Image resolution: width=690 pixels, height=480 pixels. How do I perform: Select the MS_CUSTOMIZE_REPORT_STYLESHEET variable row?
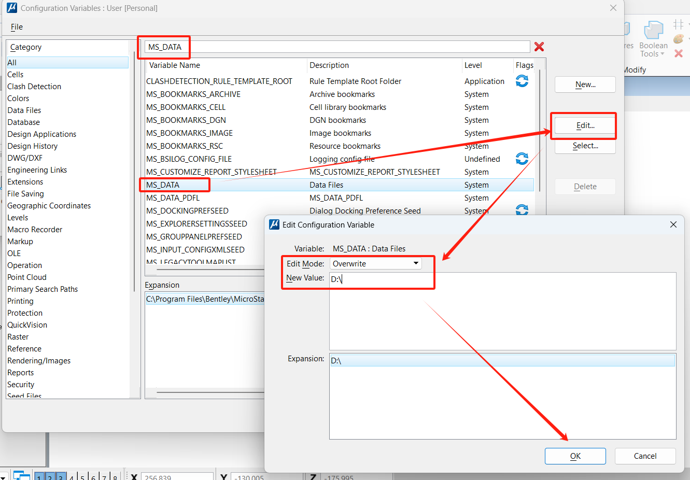tap(340, 172)
